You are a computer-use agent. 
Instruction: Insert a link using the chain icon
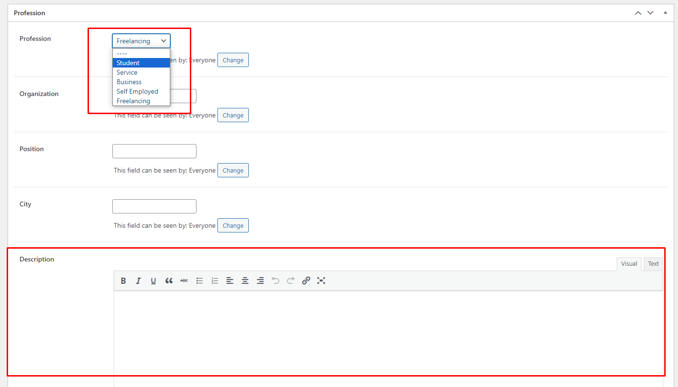click(306, 281)
